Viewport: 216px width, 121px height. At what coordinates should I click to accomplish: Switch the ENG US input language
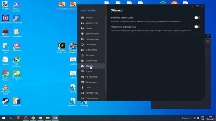pos(202,118)
